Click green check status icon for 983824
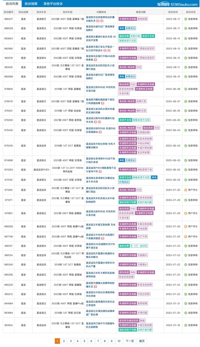Viewport: 200px width, 347px height. (x=186, y=38)
